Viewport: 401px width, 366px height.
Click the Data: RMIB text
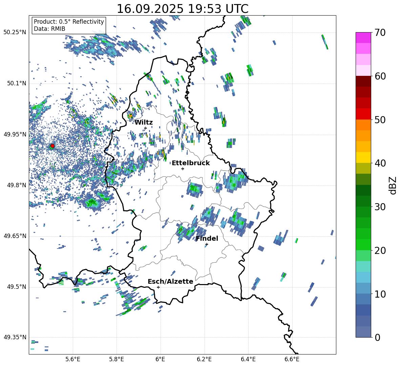coord(49,29)
